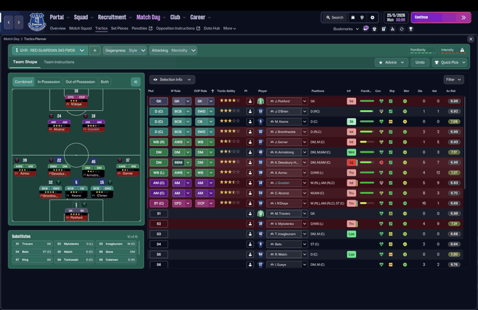
Task: Click the ST (C) position button
Action: (159, 203)
